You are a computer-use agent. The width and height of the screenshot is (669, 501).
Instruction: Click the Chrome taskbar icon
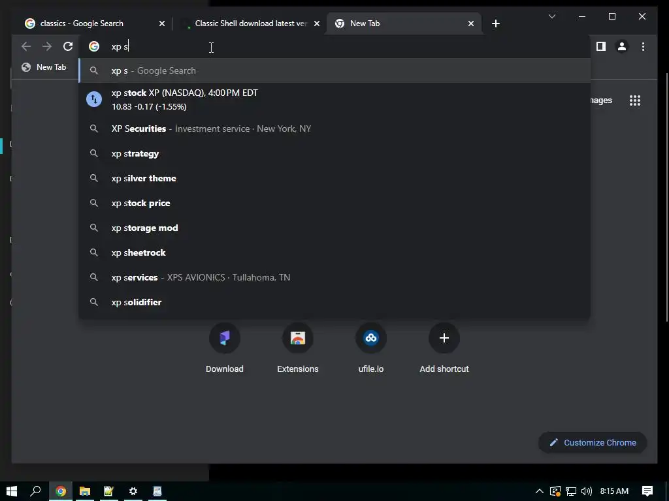click(x=61, y=491)
